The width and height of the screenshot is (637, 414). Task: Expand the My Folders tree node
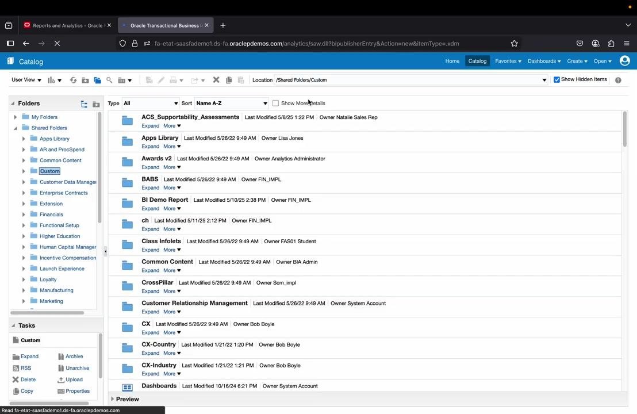tap(16, 117)
